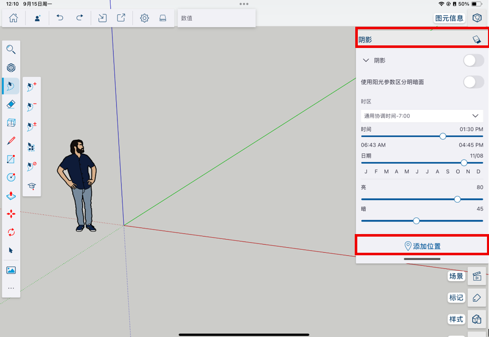Click the 图元信息 entity info button
The width and height of the screenshot is (489, 337).
click(x=449, y=18)
